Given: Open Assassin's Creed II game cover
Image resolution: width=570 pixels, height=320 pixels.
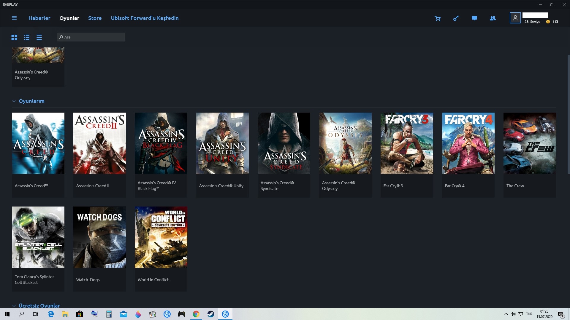Looking at the screenshot, I should point(99,143).
